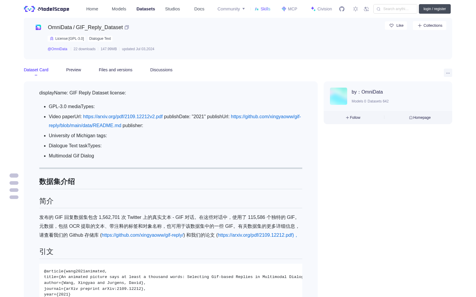476x297 pixels.
Task: Open the Discussions tab
Action: click(x=161, y=70)
